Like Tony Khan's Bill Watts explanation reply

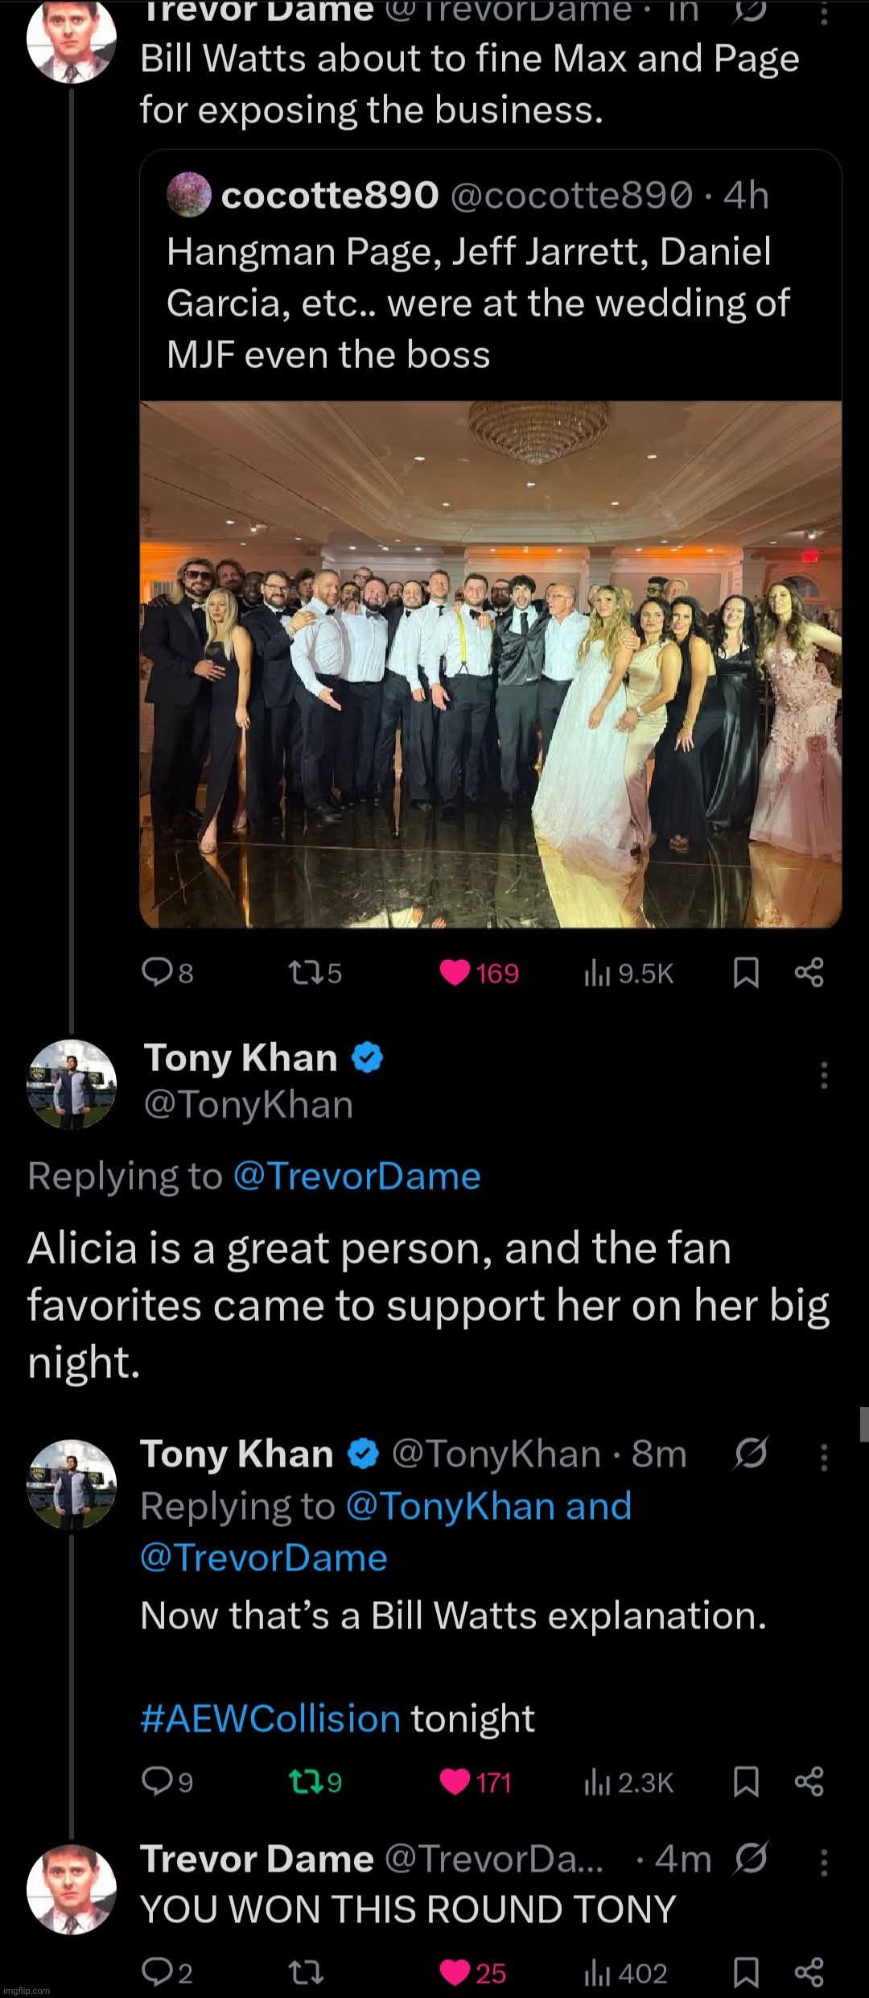point(455,1782)
